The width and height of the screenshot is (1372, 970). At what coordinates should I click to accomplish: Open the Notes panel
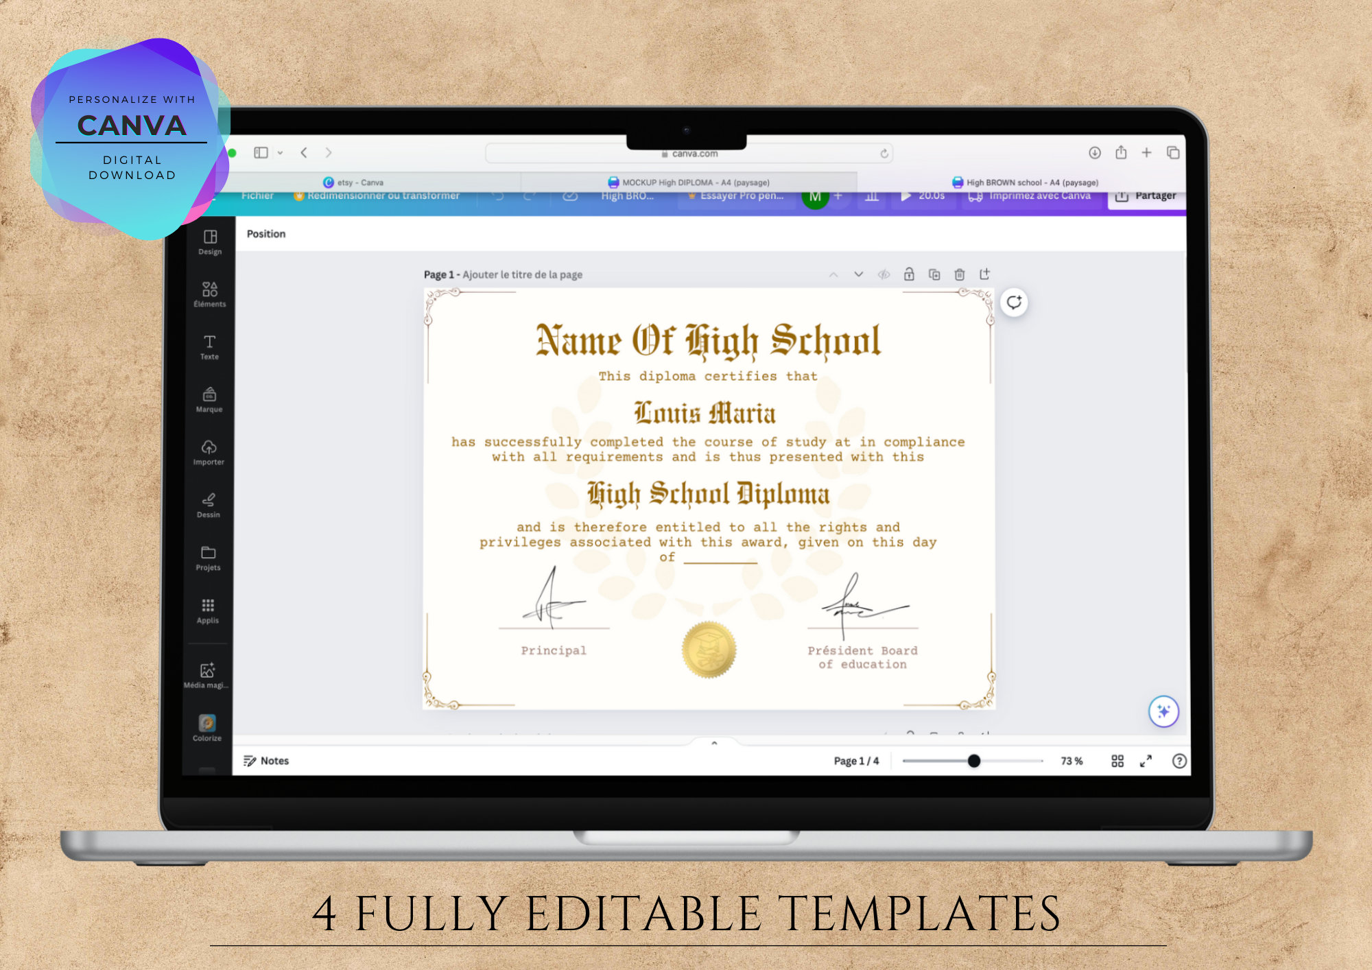pos(266,760)
